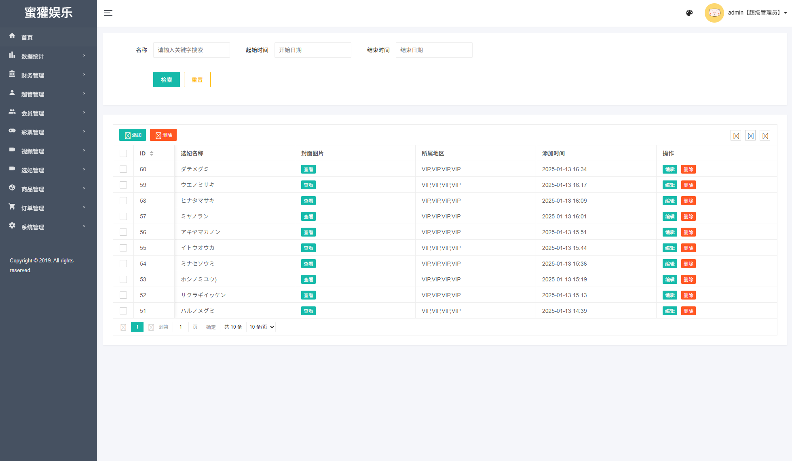Open the 视频管理 sidebar menu
The width and height of the screenshot is (792, 461).
33,151
